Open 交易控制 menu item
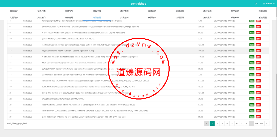This screenshot has height=137, width=277. (124, 18)
